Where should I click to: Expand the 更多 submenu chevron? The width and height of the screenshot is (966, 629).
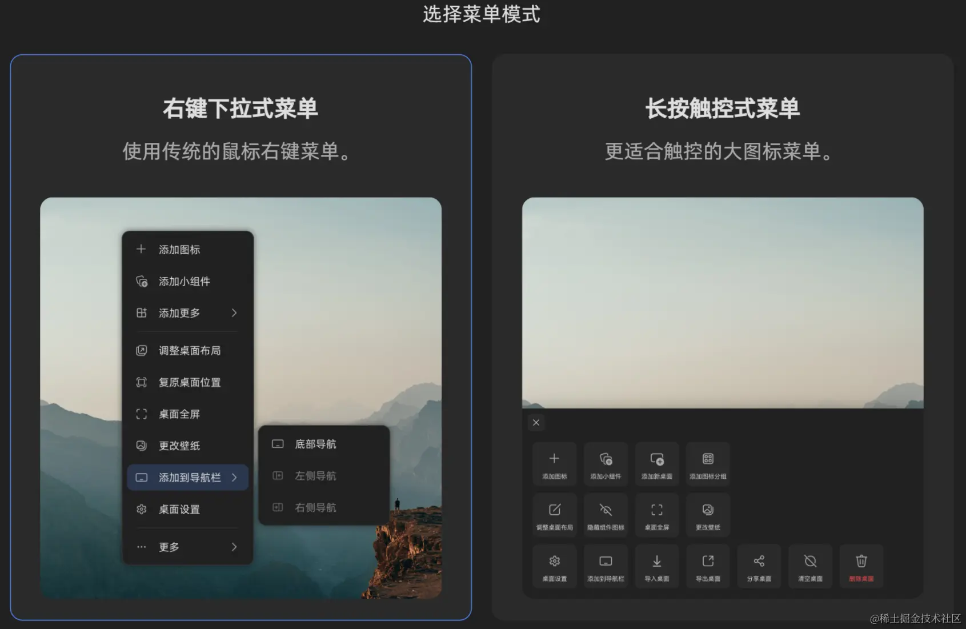pos(234,547)
